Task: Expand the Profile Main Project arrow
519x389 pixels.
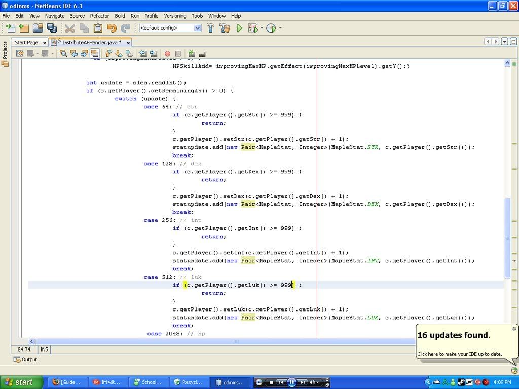Action: click(x=280, y=28)
